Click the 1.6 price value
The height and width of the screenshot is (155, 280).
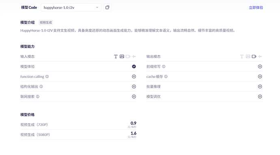(x=134, y=133)
